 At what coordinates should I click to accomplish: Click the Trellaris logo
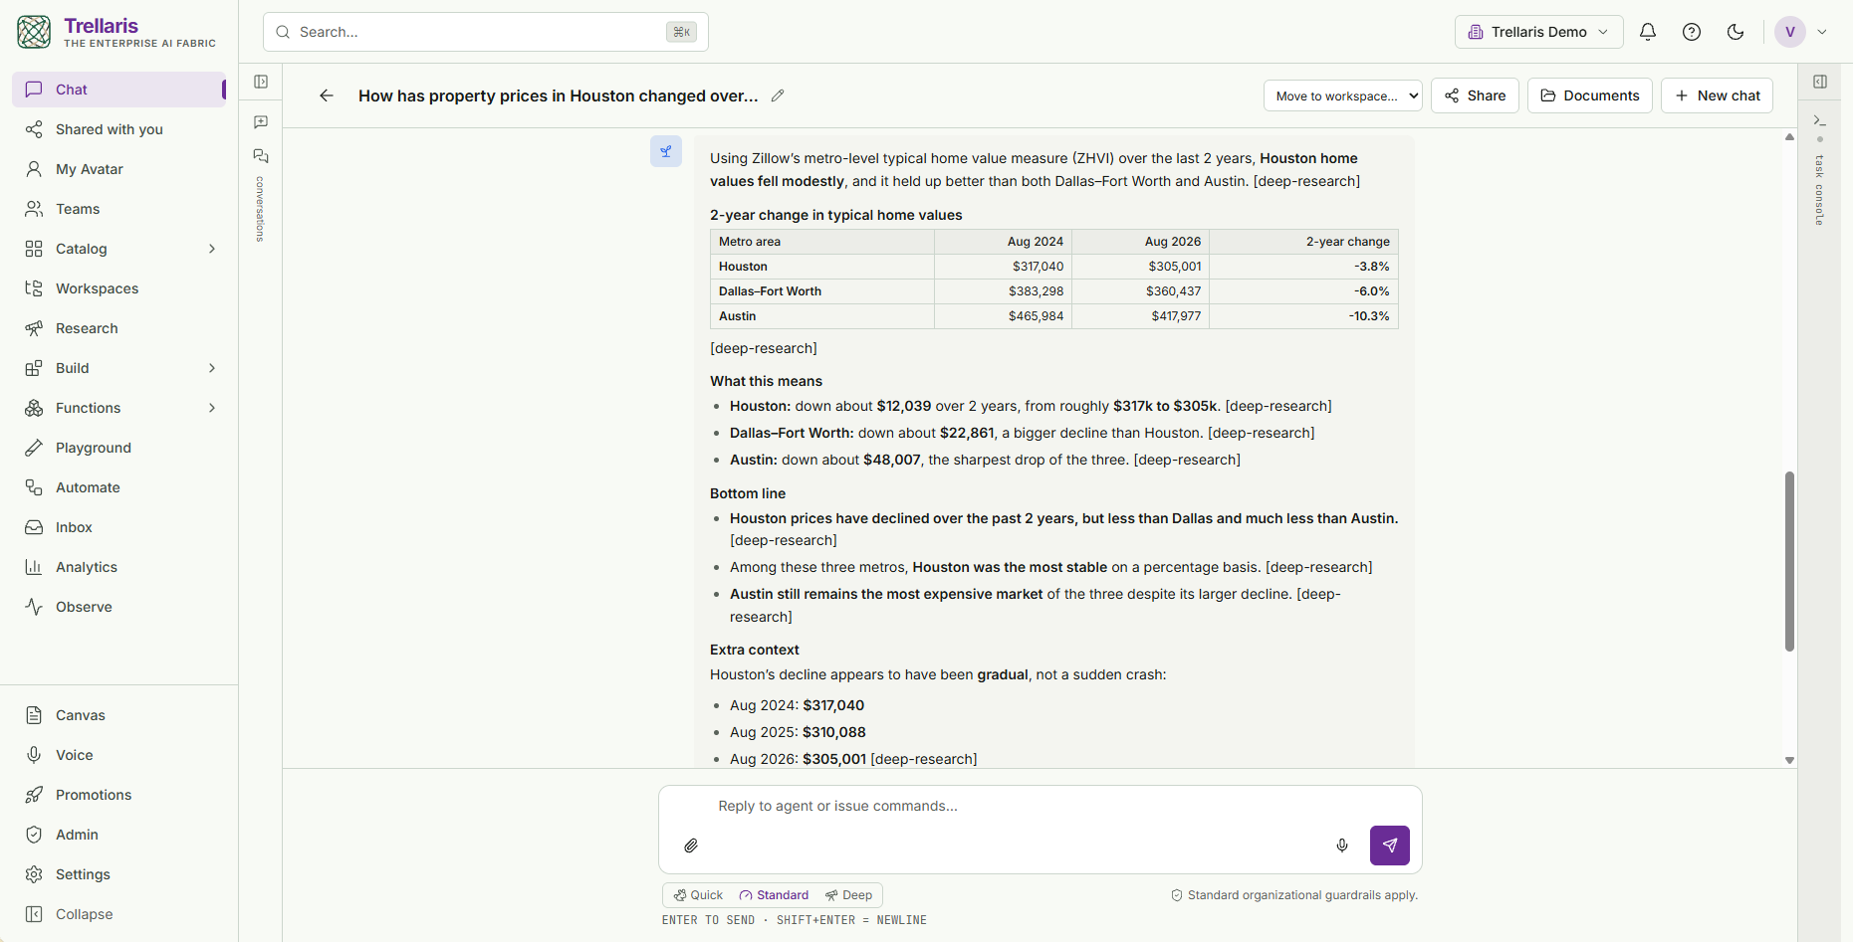(x=34, y=32)
